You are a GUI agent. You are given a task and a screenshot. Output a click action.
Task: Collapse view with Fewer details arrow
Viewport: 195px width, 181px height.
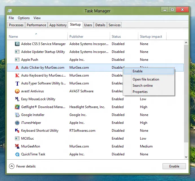[x=12, y=166]
